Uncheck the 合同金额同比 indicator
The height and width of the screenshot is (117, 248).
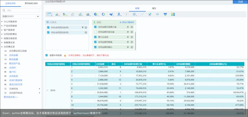[x=95, y=47]
